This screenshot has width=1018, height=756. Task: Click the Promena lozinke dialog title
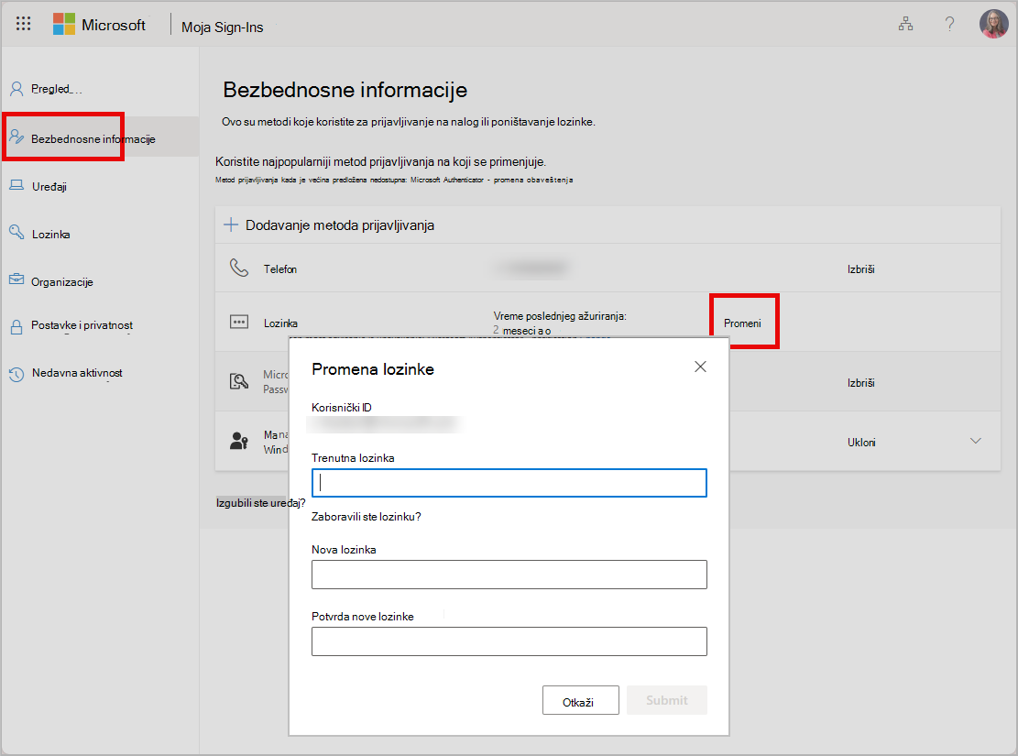point(373,369)
